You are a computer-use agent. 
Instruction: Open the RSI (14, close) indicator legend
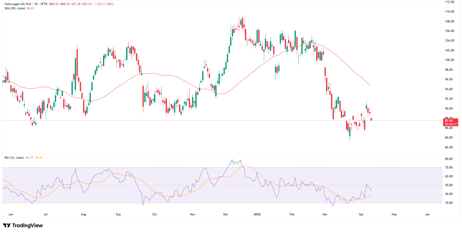[x=14, y=158]
